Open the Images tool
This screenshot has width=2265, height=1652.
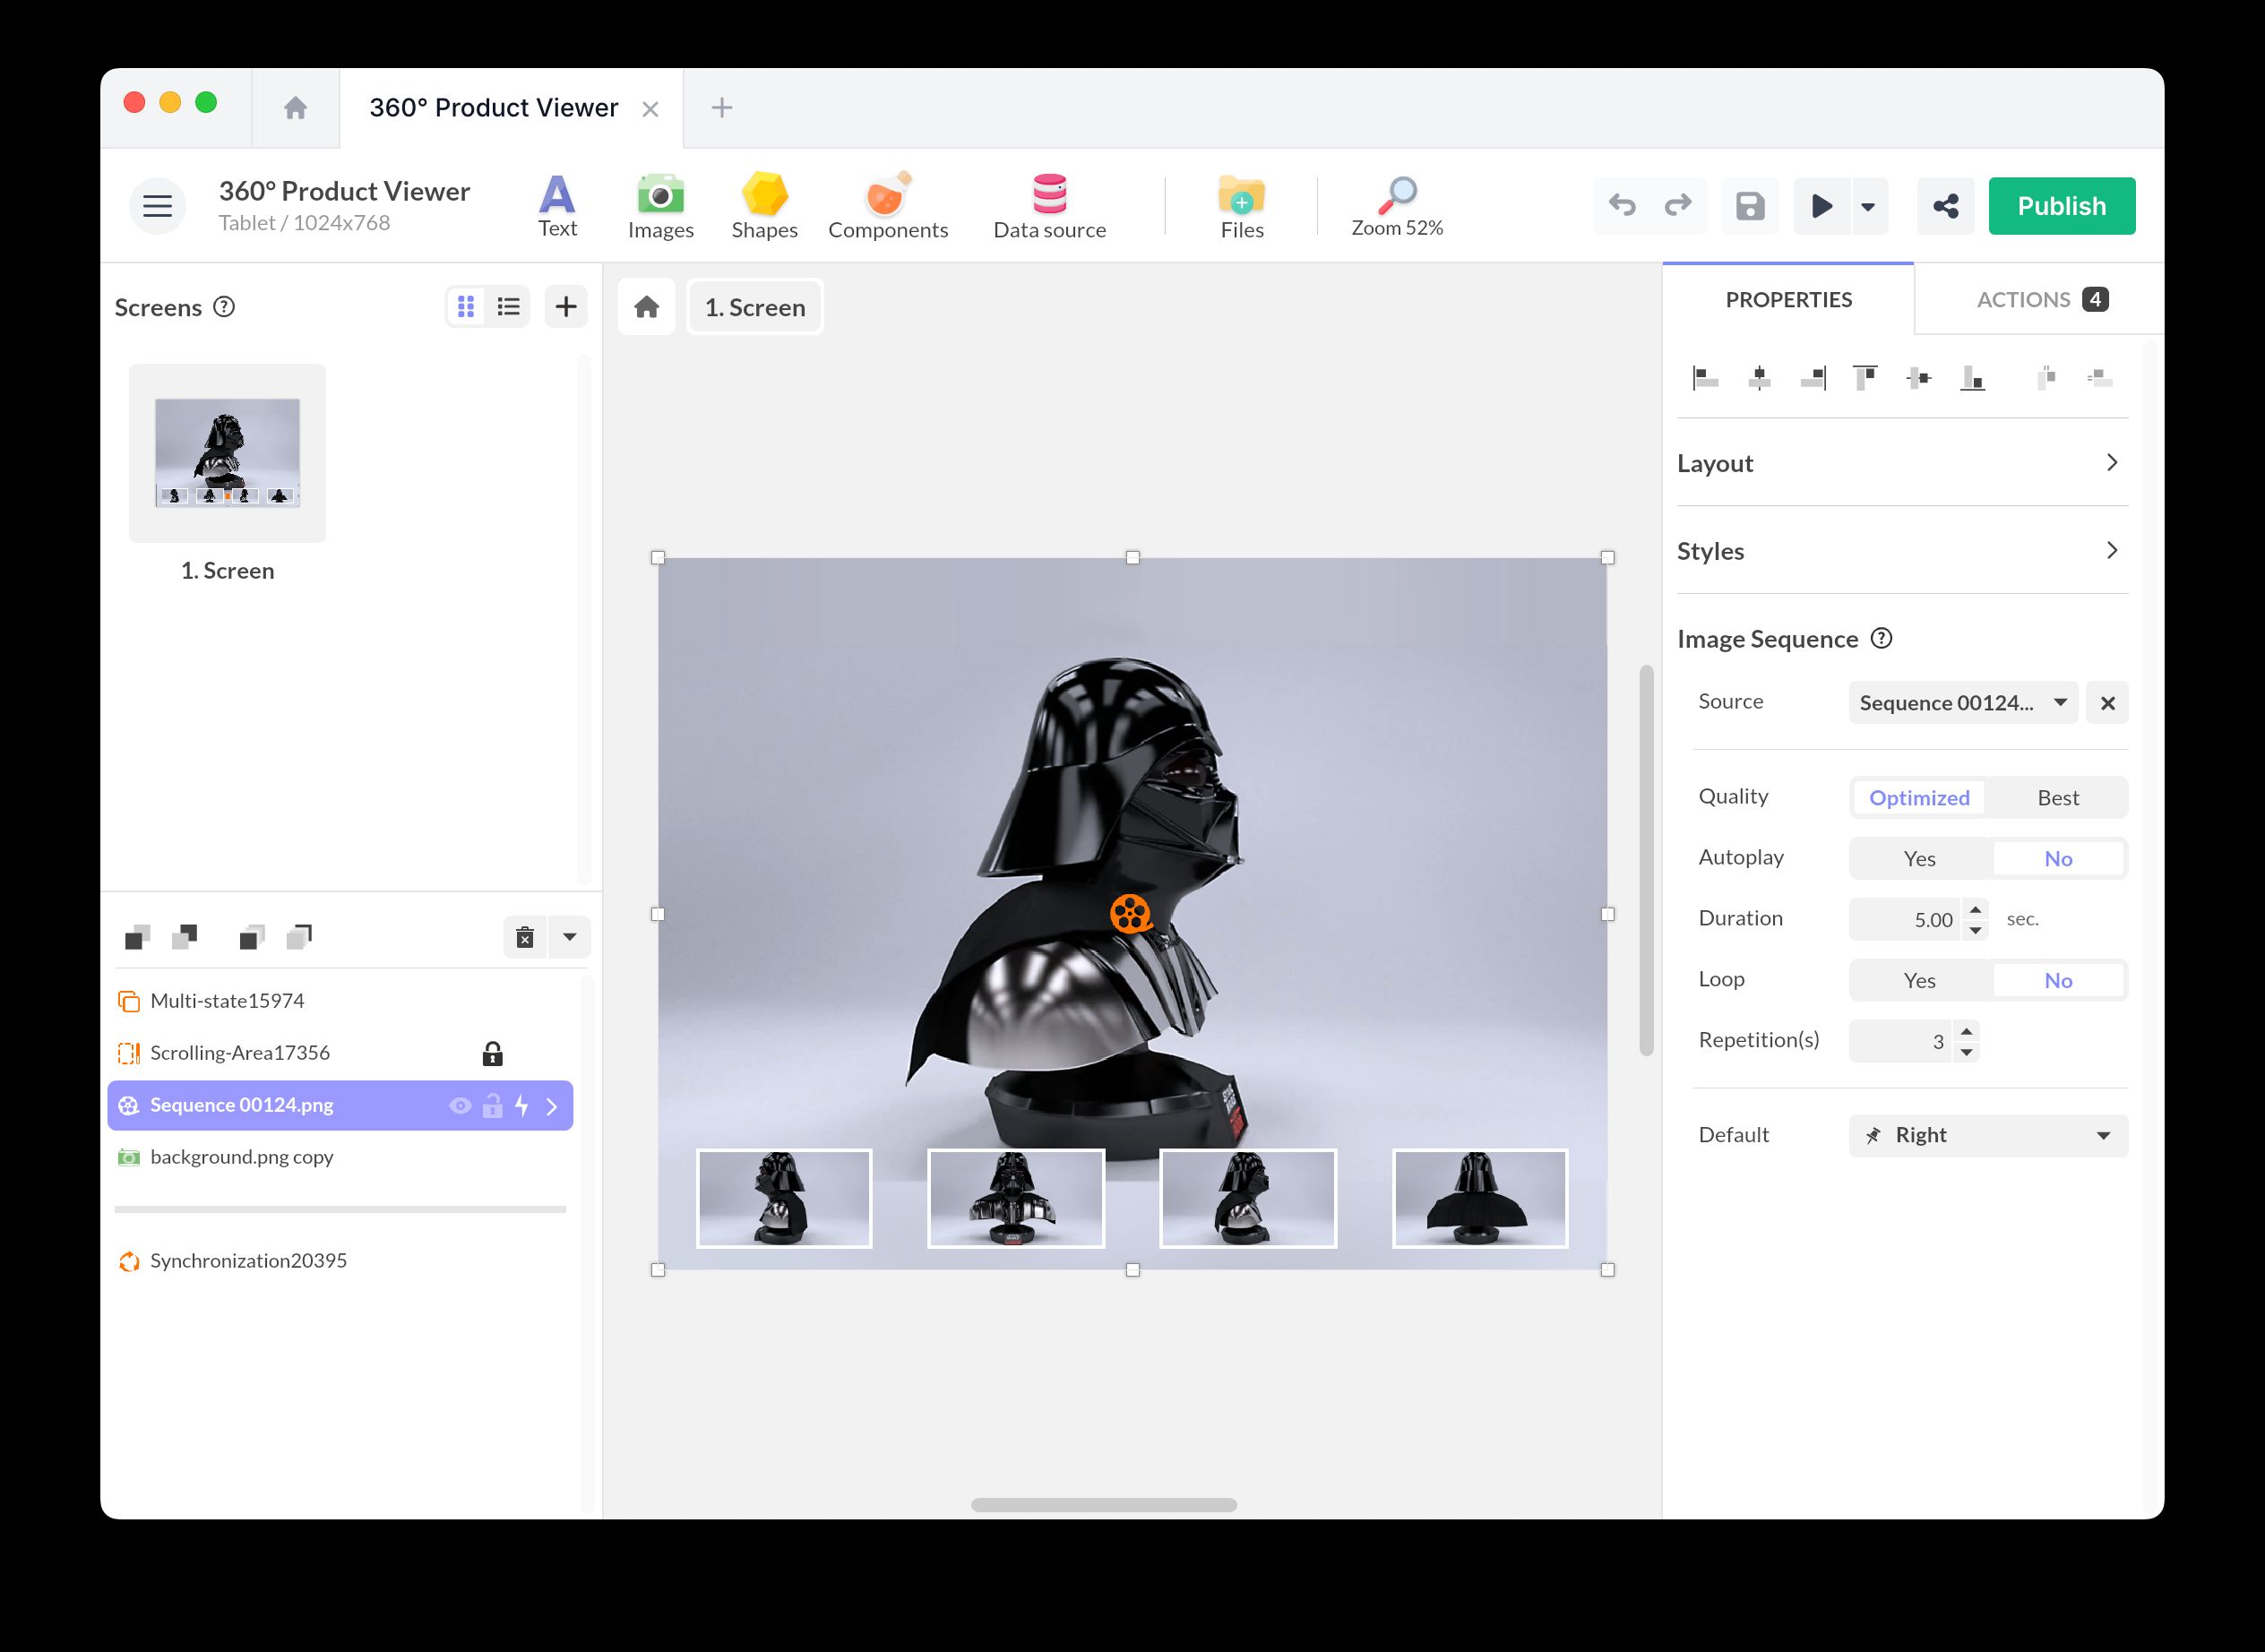660,205
